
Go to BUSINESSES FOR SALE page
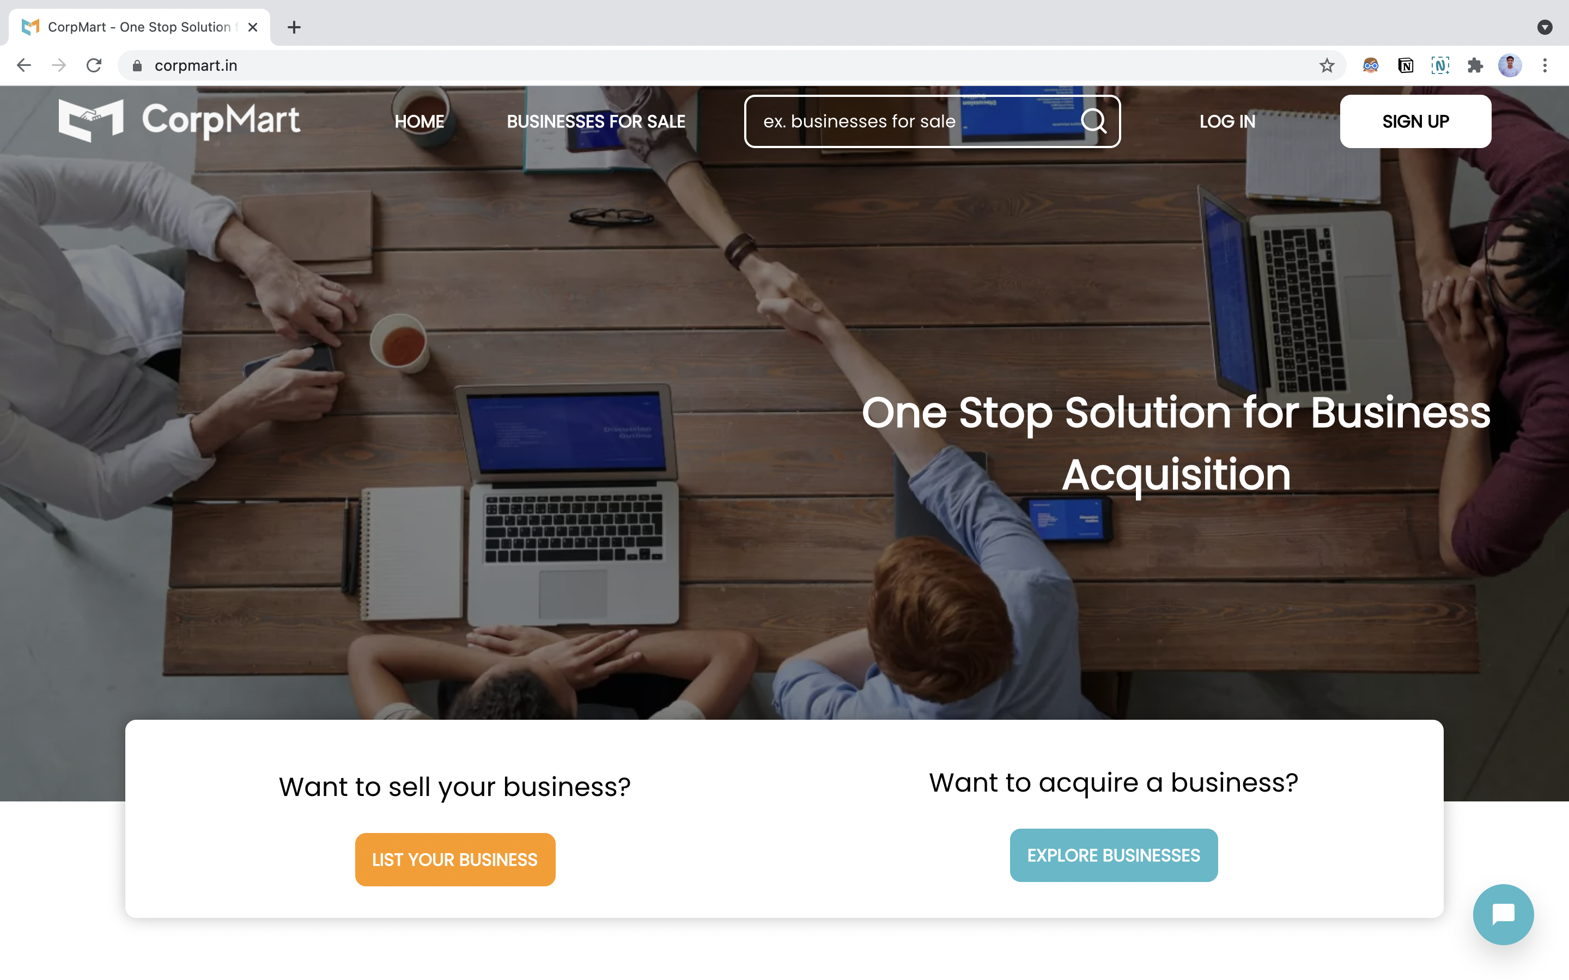(596, 121)
